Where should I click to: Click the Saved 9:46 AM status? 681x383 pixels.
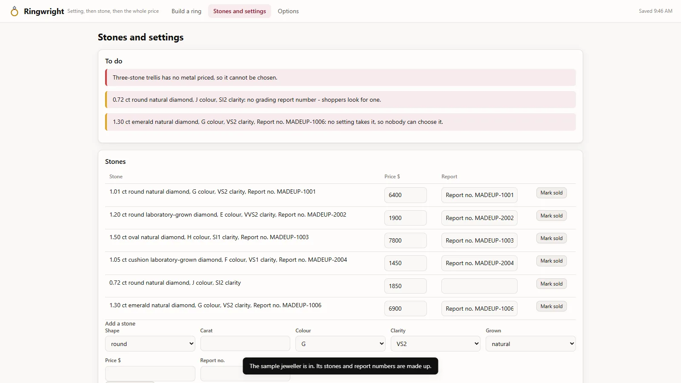coord(655,11)
